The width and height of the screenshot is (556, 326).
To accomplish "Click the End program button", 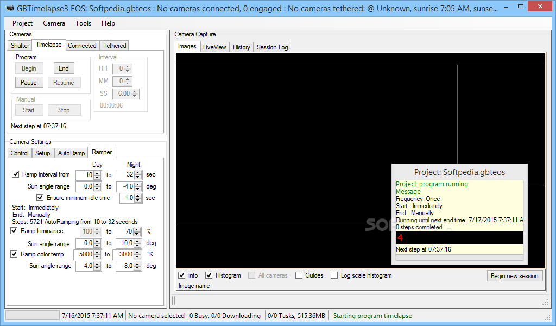I will (64, 68).
